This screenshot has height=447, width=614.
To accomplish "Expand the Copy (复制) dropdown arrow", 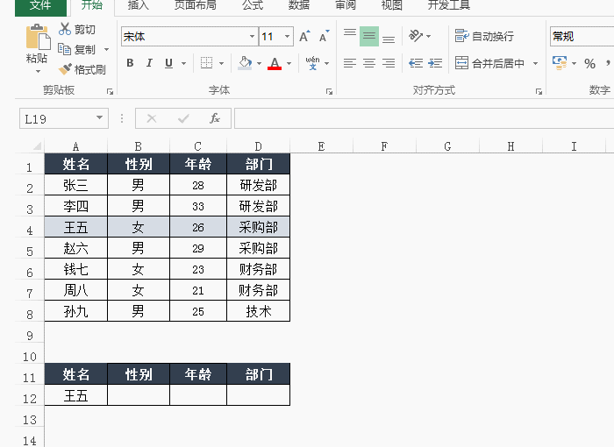I will click(x=106, y=50).
